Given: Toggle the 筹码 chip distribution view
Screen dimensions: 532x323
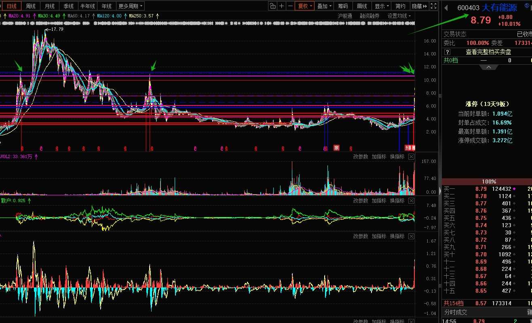Looking at the screenshot, I should point(343,6).
